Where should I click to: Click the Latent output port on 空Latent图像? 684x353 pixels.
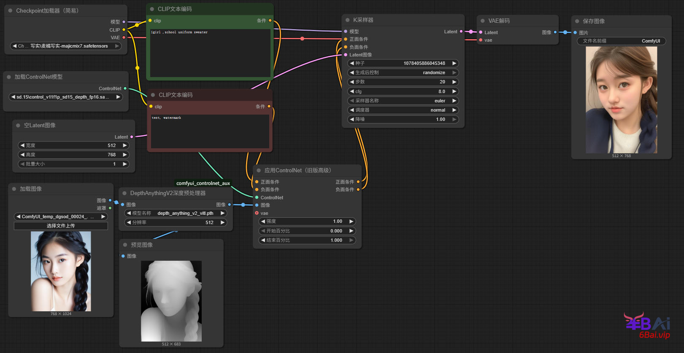tap(132, 137)
